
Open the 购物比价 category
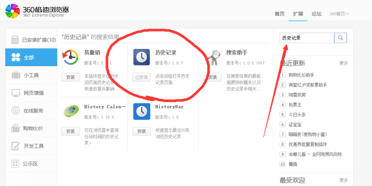[31, 128]
